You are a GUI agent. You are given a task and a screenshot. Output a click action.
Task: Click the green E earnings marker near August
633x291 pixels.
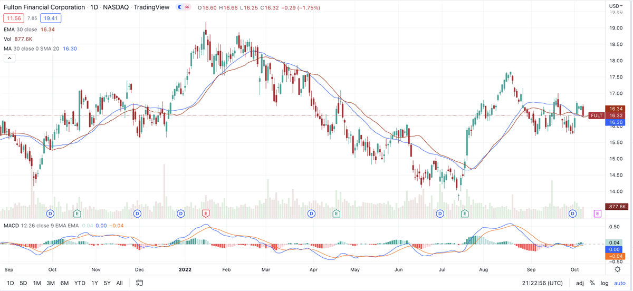(465, 214)
